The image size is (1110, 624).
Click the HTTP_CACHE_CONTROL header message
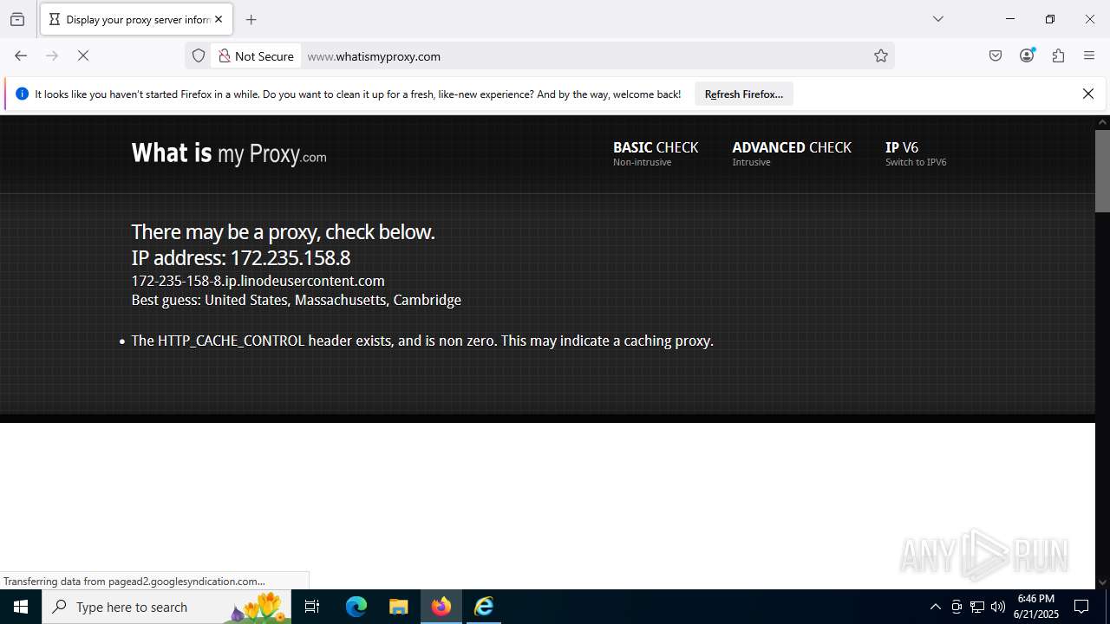pos(422,341)
